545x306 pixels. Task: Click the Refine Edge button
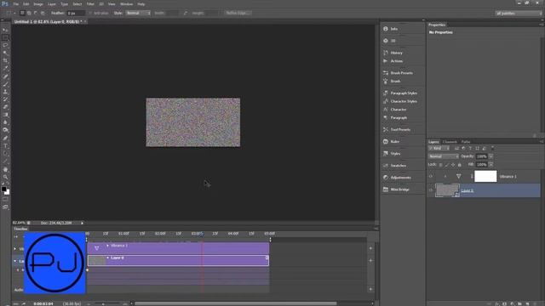click(238, 14)
